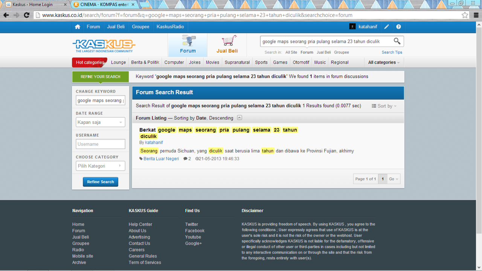This screenshot has height=271, width=482.
Task: Open Help Center footer link
Action: [140, 224]
